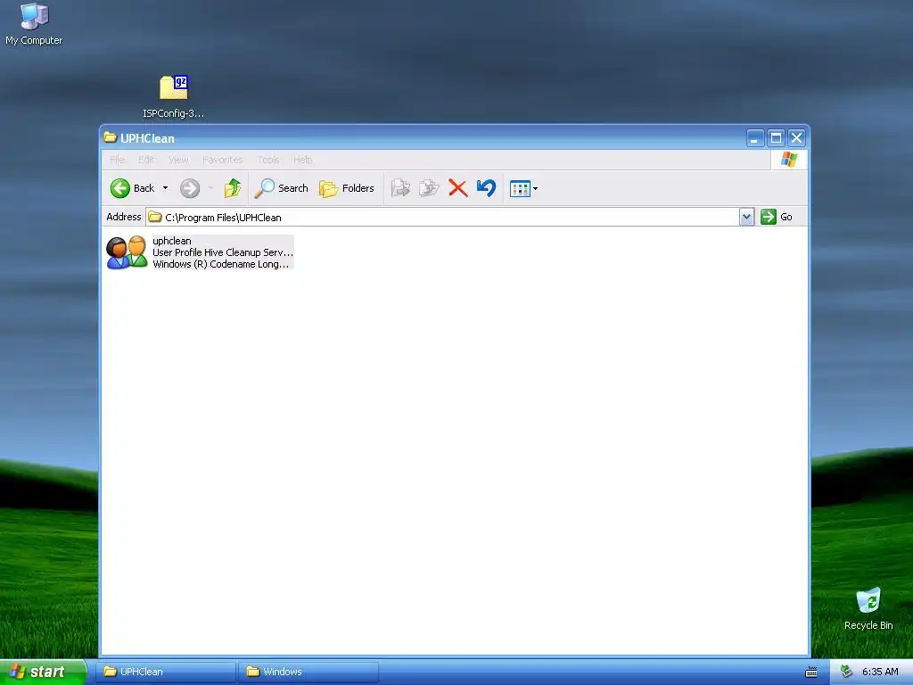913x685 pixels.
Task: Select the Recycle Bin desktop icon
Action: pyautogui.click(x=868, y=608)
